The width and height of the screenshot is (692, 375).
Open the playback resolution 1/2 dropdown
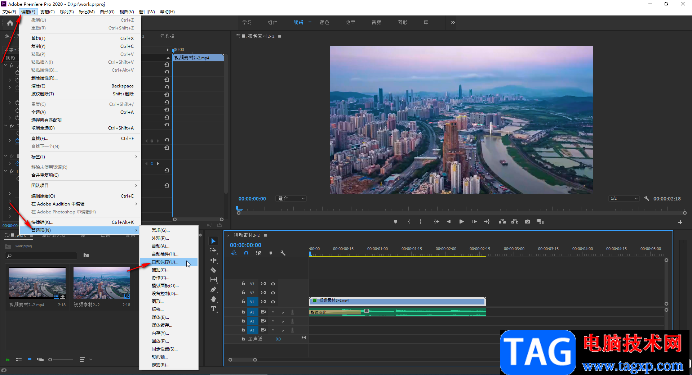624,199
